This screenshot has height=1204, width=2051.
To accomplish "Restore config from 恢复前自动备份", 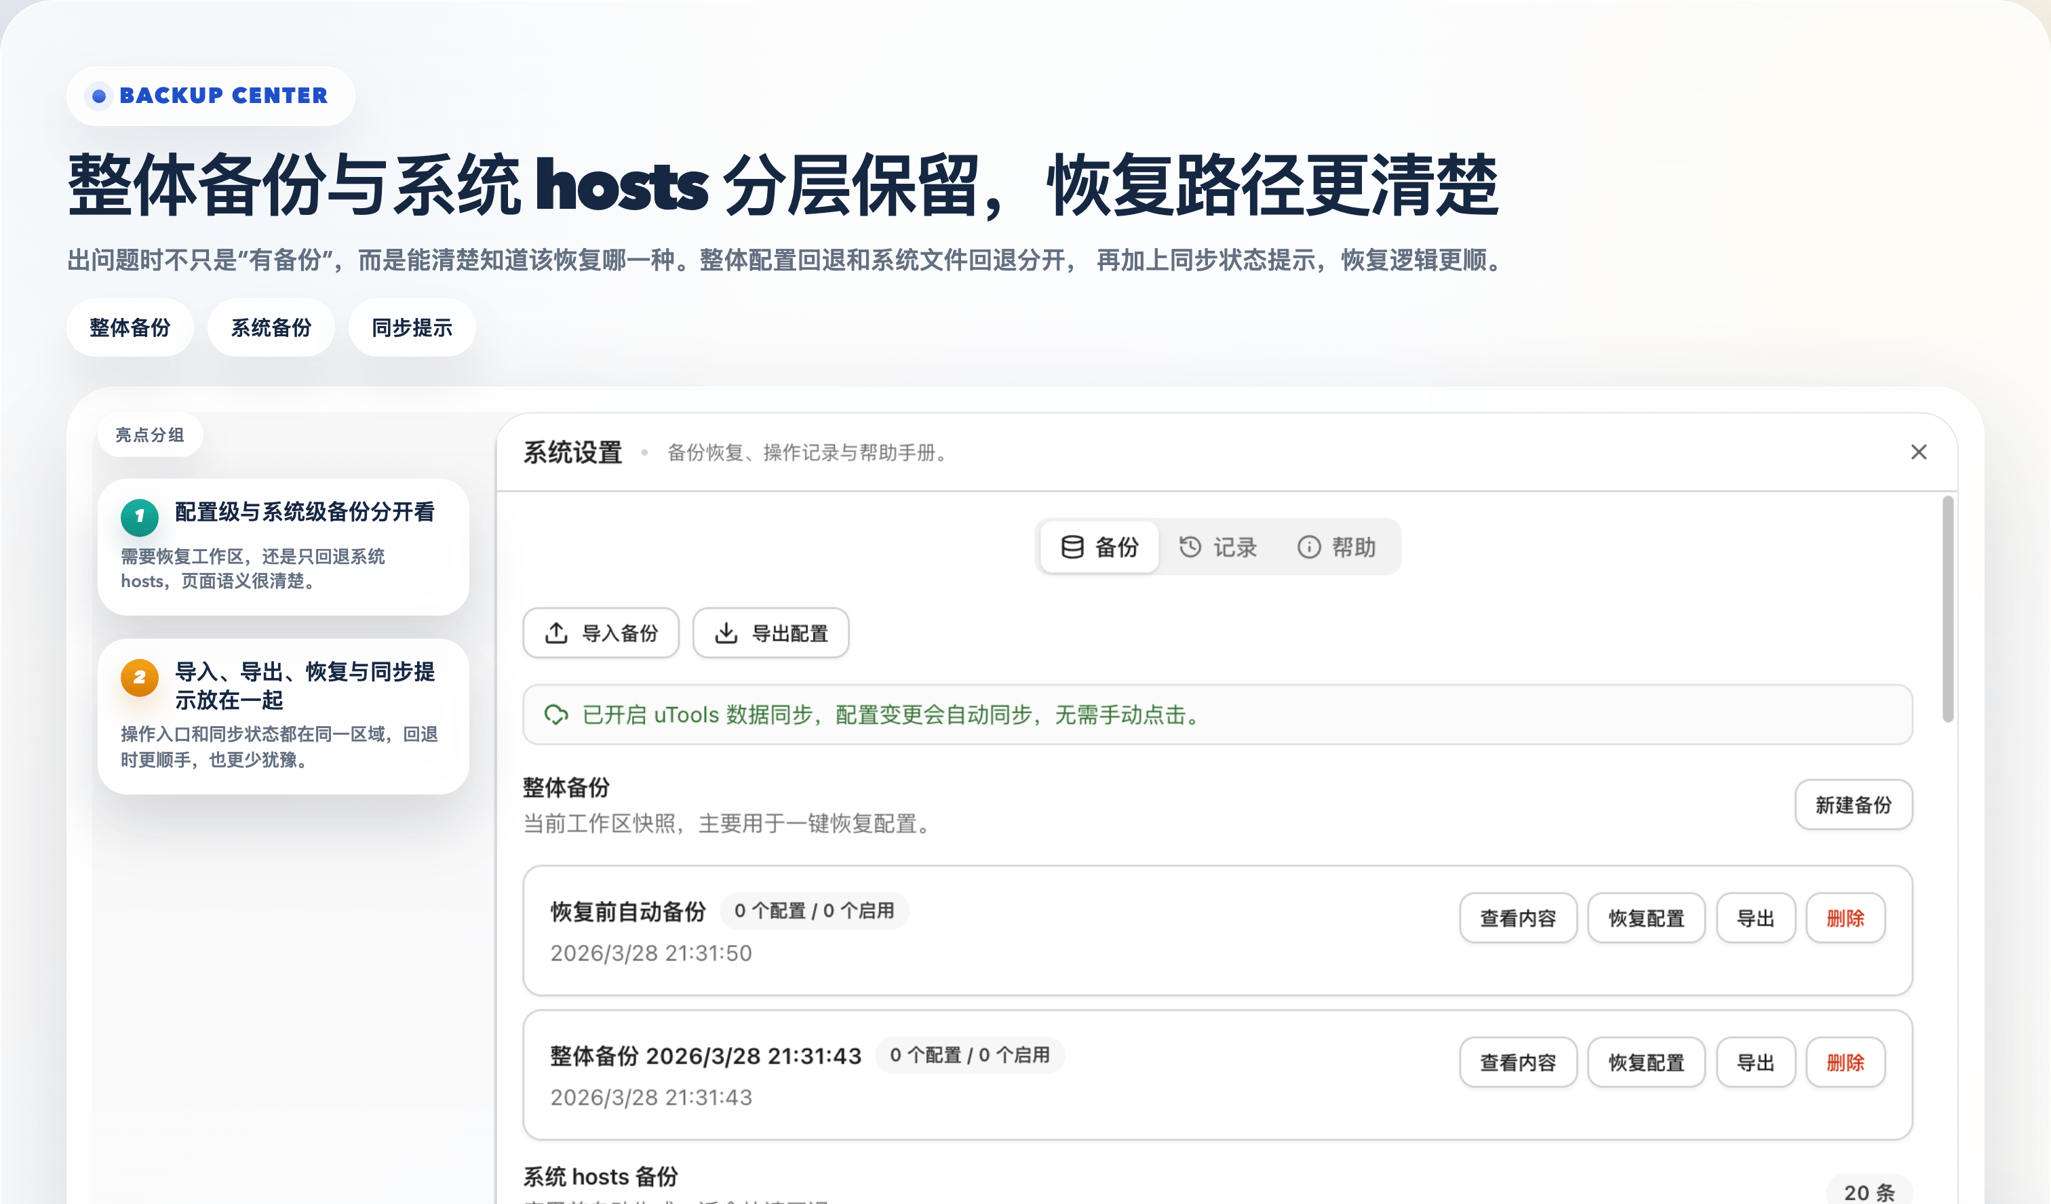I will [1645, 919].
